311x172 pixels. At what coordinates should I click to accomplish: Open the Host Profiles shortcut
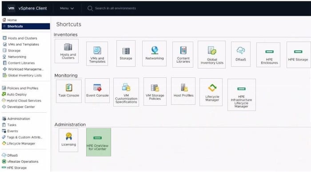coord(183,91)
